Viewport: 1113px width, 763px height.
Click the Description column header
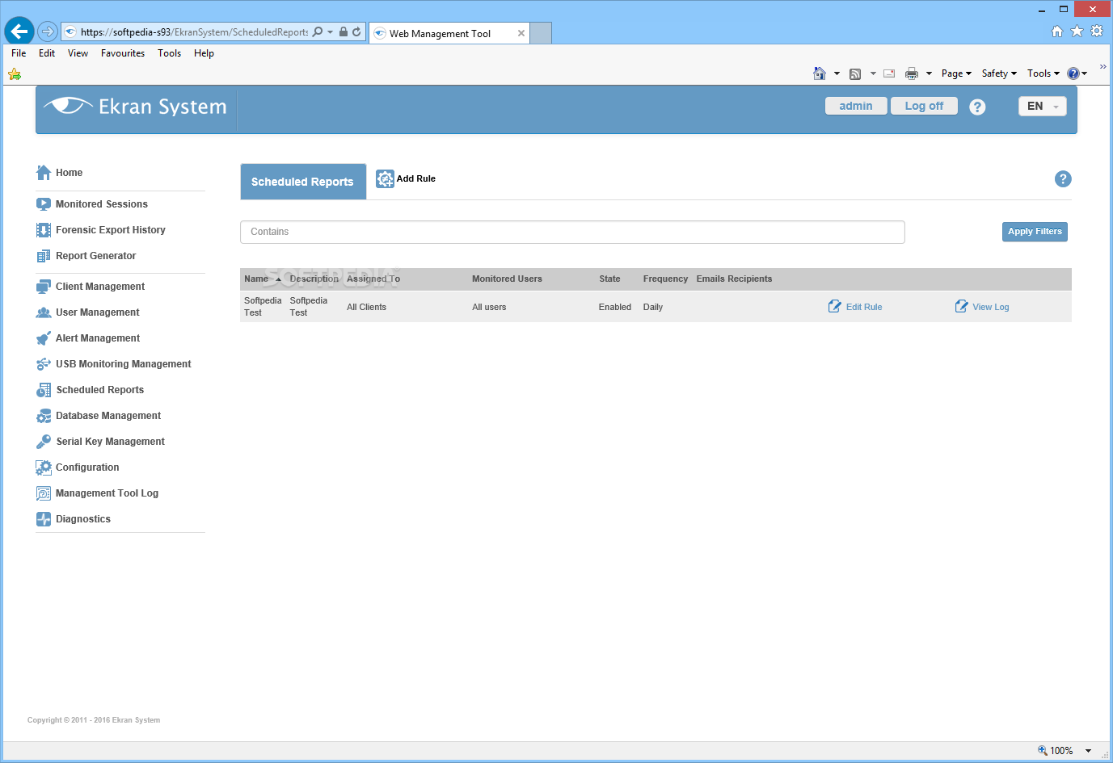314,279
